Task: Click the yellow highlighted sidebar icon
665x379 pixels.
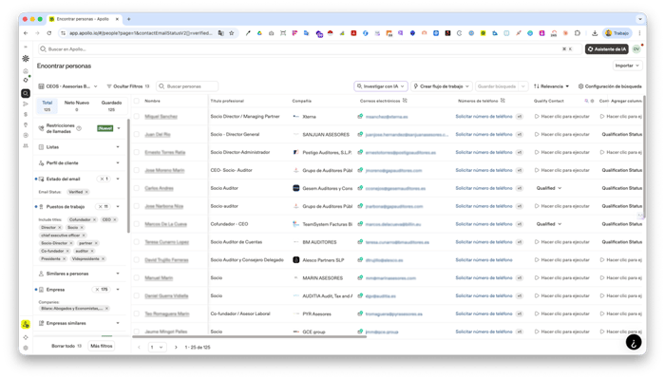Action: tap(26, 324)
